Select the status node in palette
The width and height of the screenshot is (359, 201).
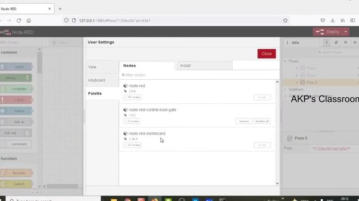click(x=16, y=111)
